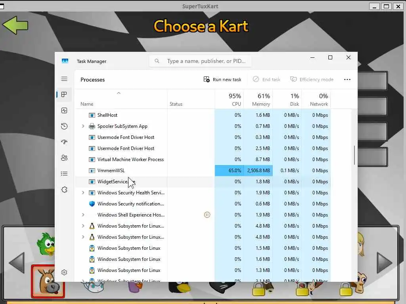
Task: Click the Spooler SubSystem App printer icon
Action: pos(92,126)
